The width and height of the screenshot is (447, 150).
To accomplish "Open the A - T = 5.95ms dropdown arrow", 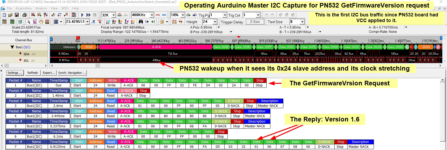I will coord(308,27).
